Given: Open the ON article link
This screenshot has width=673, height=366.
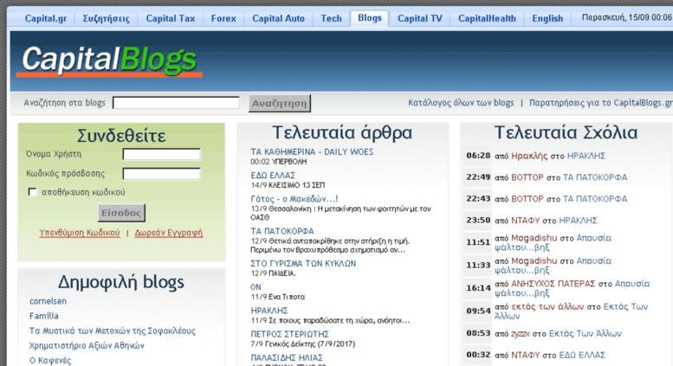Looking at the screenshot, I should tap(256, 286).
